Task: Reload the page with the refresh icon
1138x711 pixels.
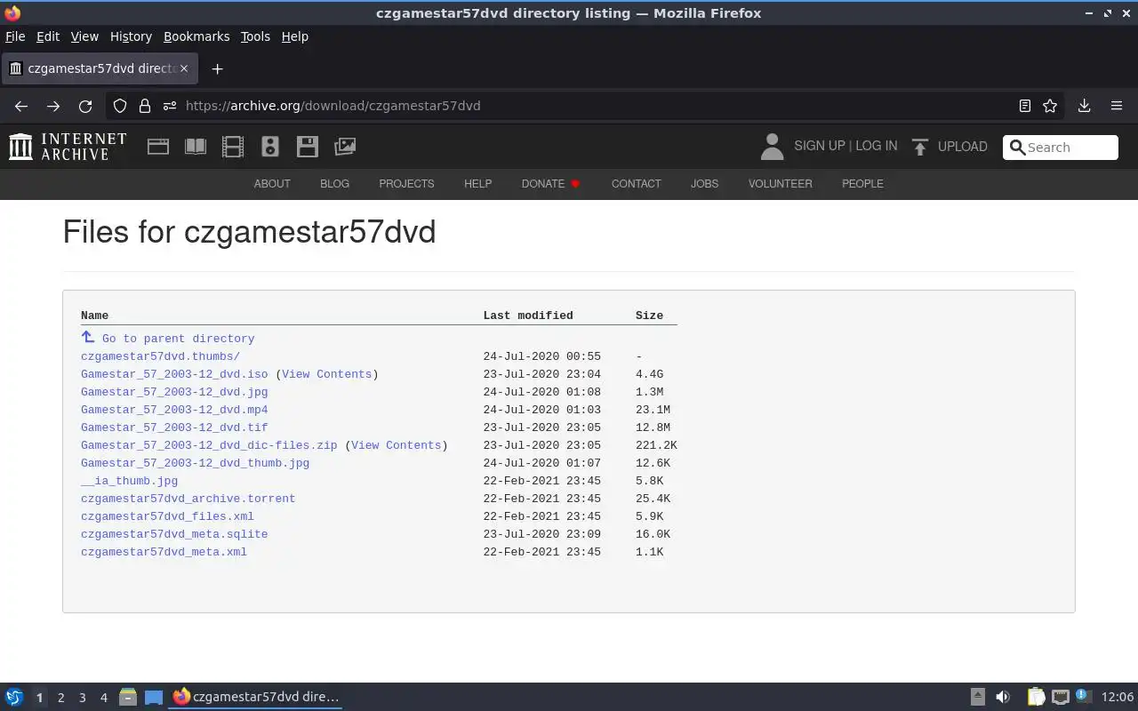Action: pyautogui.click(x=85, y=106)
